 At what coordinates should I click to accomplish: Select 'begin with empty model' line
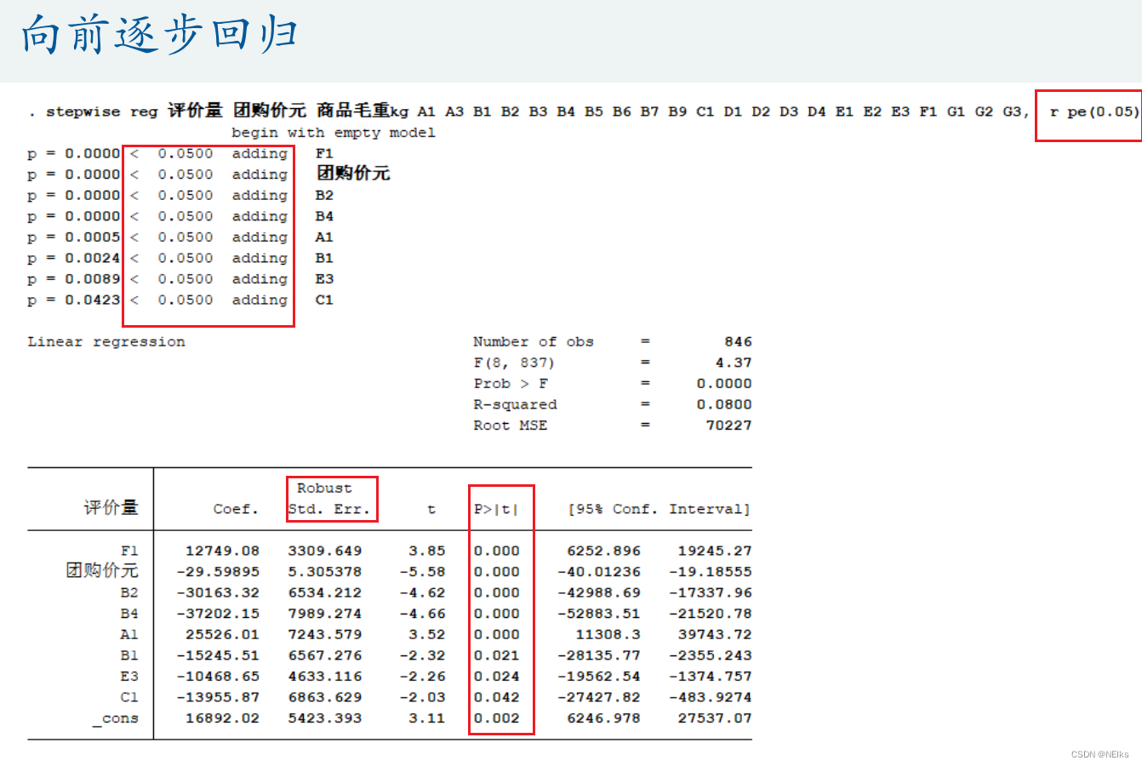click(x=333, y=133)
